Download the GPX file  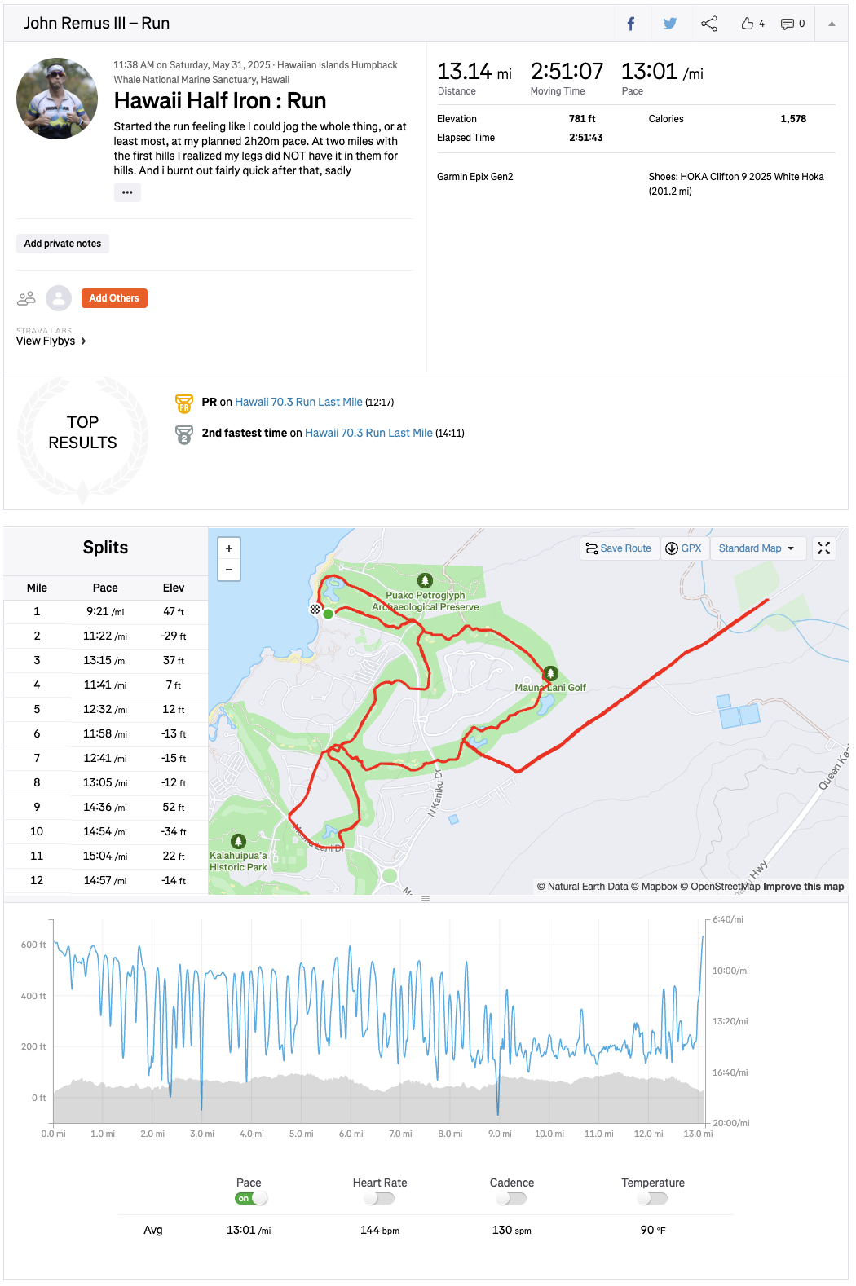(x=683, y=548)
